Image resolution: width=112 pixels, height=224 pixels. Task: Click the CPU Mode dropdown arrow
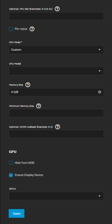tap(100, 50)
